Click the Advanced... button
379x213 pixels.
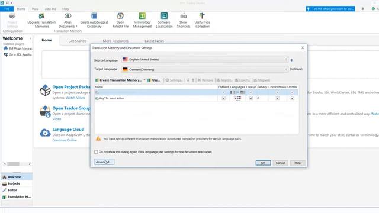click(104, 162)
